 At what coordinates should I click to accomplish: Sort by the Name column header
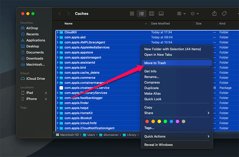(x=69, y=23)
